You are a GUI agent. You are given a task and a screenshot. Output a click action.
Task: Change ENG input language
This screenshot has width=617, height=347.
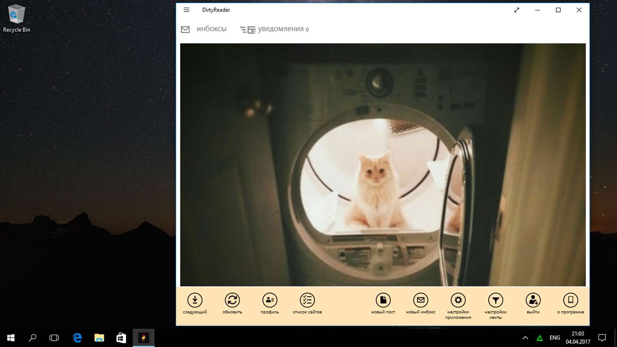point(555,338)
